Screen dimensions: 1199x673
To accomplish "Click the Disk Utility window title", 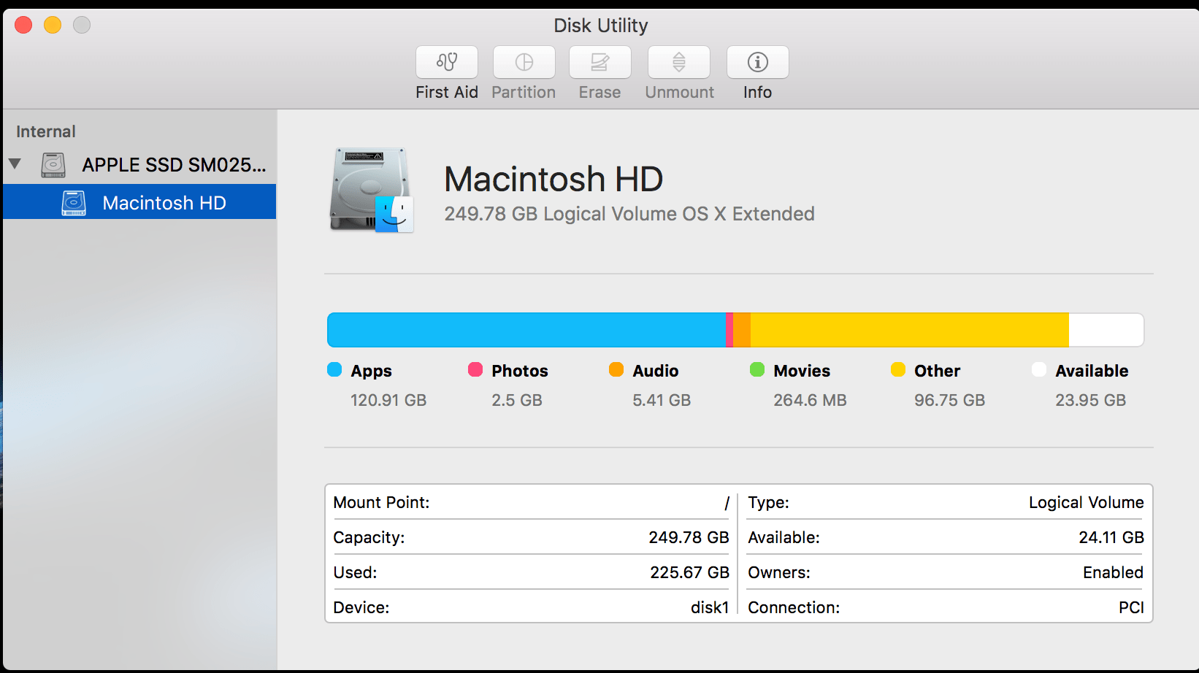I will pos(600,26).
